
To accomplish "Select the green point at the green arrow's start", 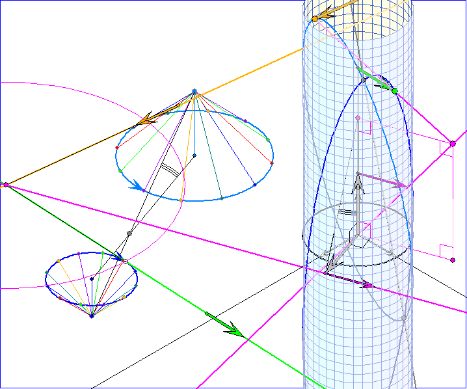I will (207, 314).
